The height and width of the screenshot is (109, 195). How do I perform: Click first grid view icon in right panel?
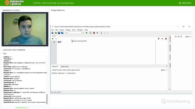[x=176, y=37]
